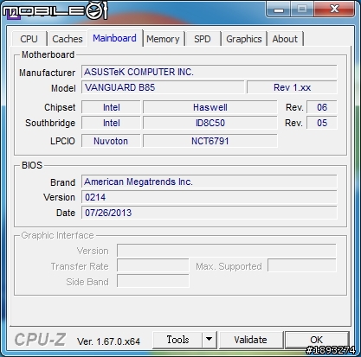Click the Tools button
The width and height of the screenshot is (361, 357).
tap(177, 340)
